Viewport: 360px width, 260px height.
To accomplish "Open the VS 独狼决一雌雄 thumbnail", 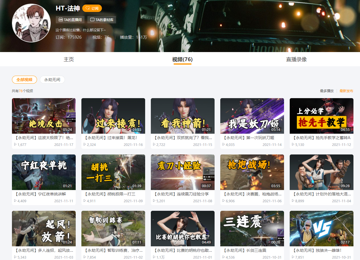I will click(x=322, y=228).
